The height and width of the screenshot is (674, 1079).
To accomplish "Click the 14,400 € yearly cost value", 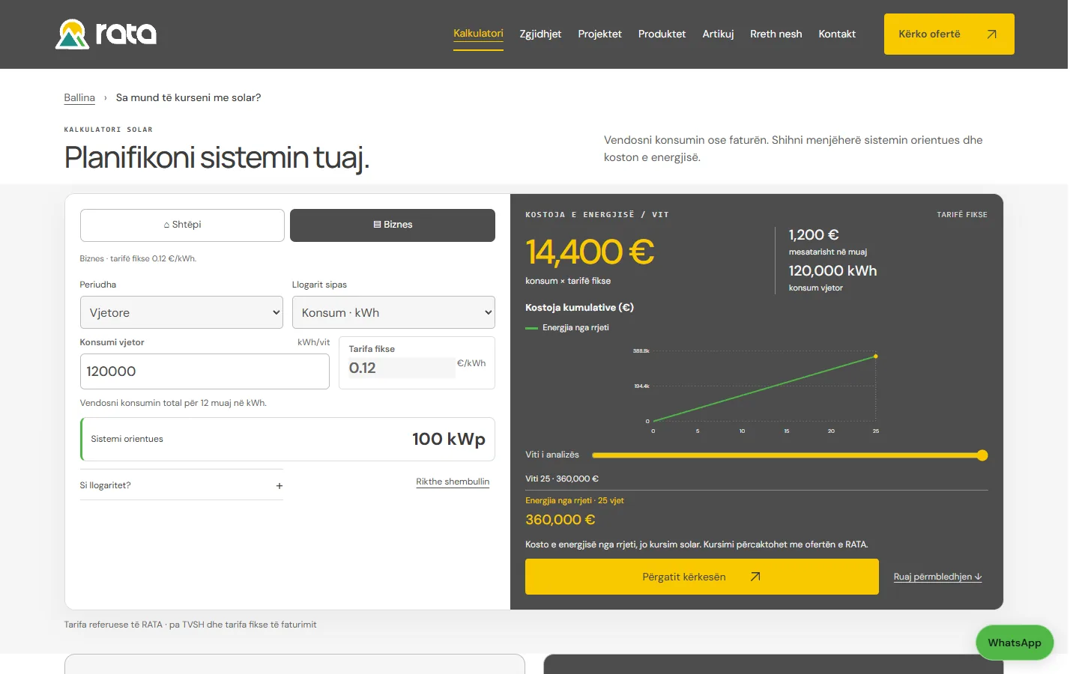I will click(x=590, y=252).
